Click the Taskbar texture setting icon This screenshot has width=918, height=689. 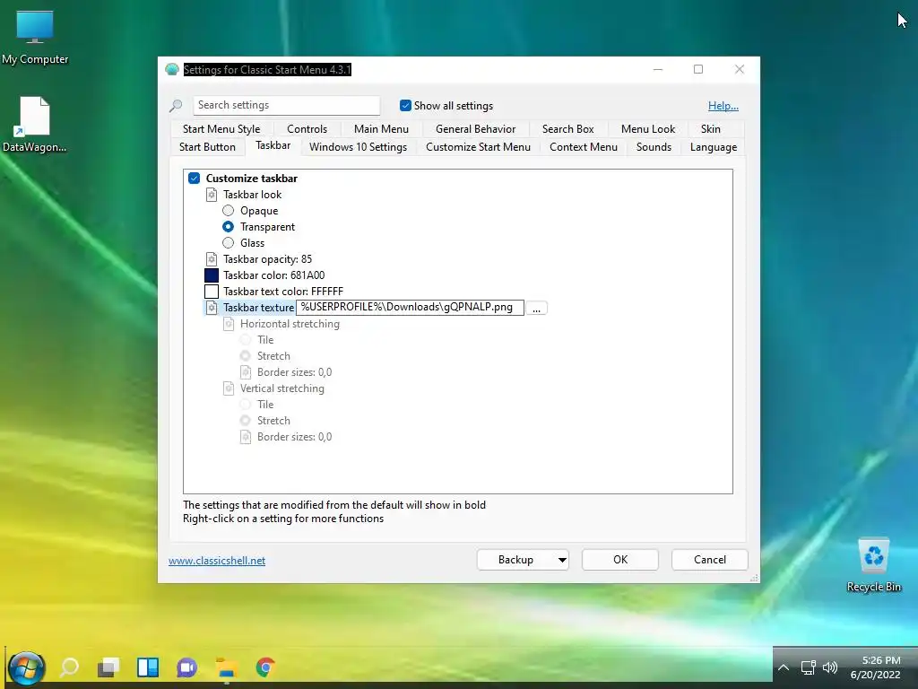[212, 308]
